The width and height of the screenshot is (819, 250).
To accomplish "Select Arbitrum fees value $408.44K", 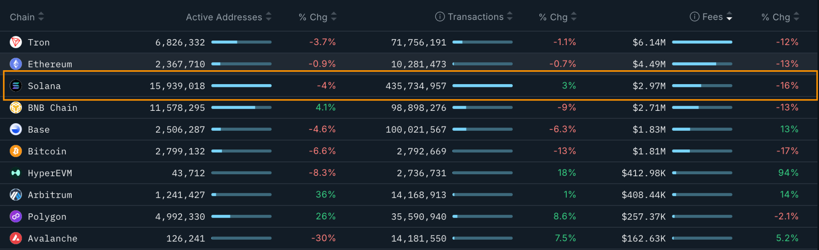I will pyautogui.click(x=643, y=195).
